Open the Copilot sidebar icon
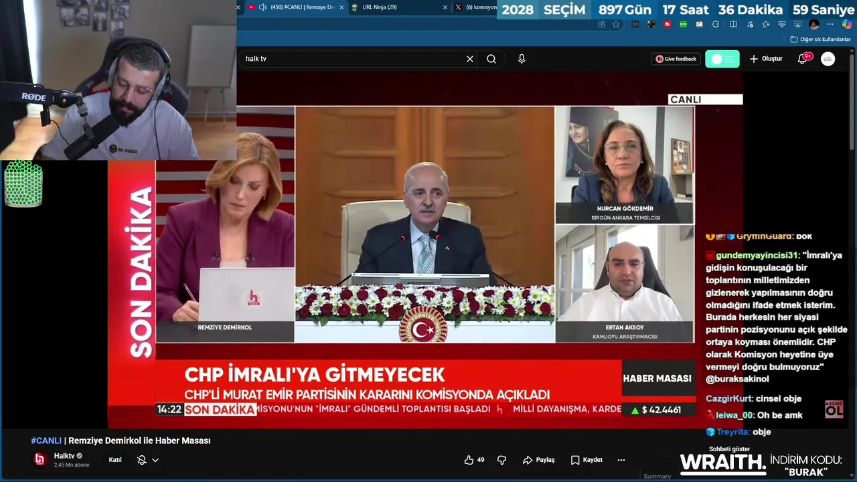This screenshot has height=482, width=857. point(847,24)
